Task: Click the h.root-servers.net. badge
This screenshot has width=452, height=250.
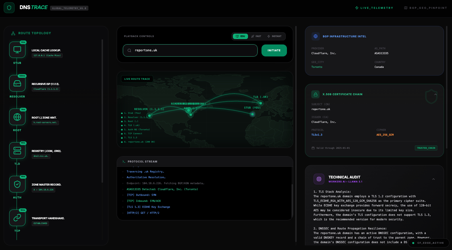Action: [x=45, y=123]
